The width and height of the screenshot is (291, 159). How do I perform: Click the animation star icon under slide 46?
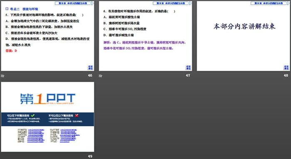(x=2, y=76)
